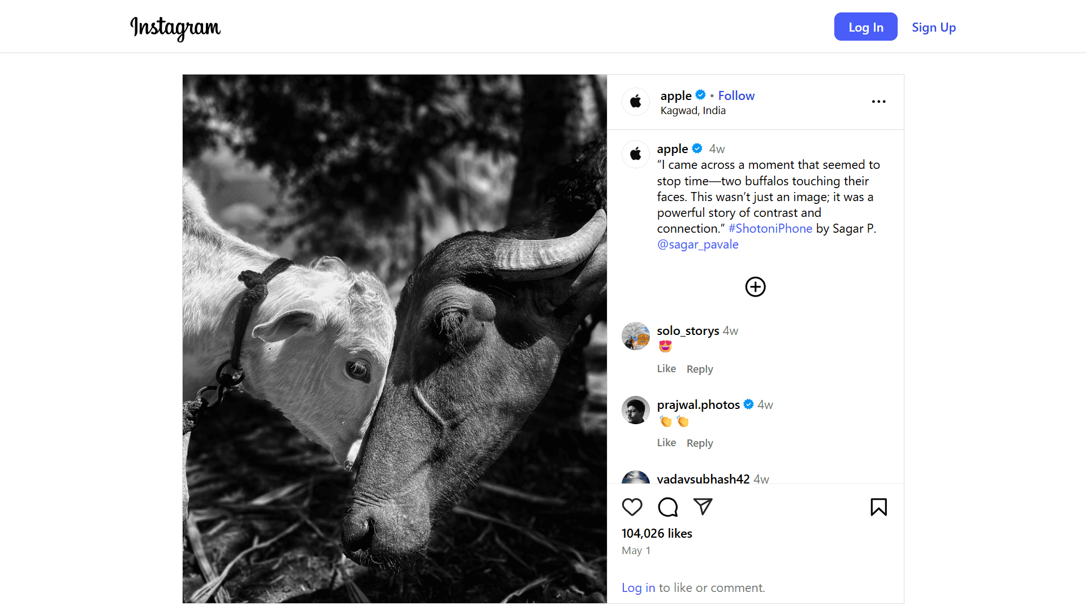Reply to solo_storys comment
This screenshot has width=1086, height=610.
click(x=700, y=368)
